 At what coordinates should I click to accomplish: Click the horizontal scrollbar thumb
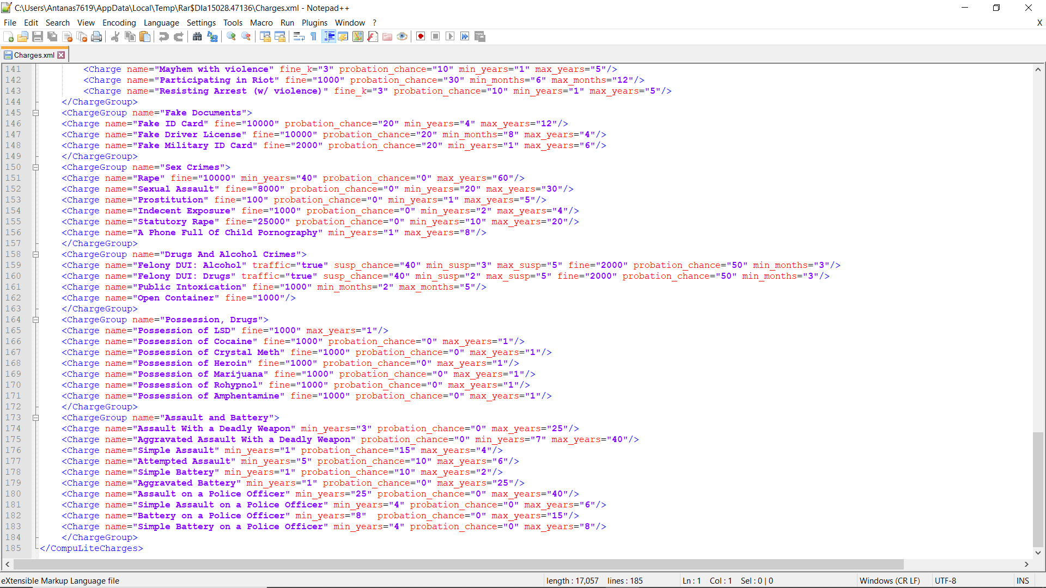click(458, 565)
